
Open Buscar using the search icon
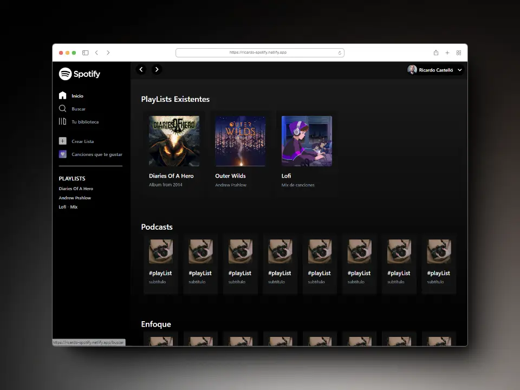[63, 108]
